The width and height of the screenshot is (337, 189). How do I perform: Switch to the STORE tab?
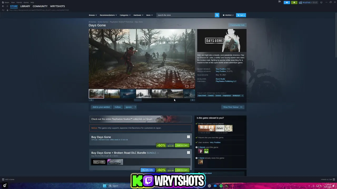tap(14, 6)
